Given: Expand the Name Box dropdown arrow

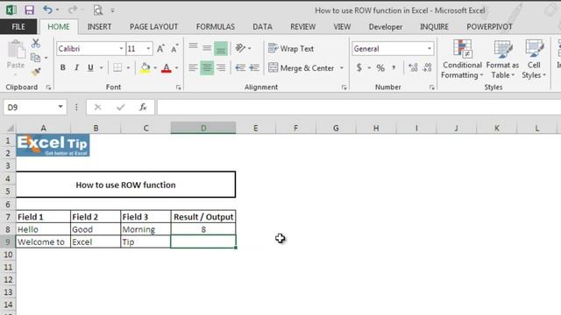Looking at the screenshot, I should click(60, 107).
